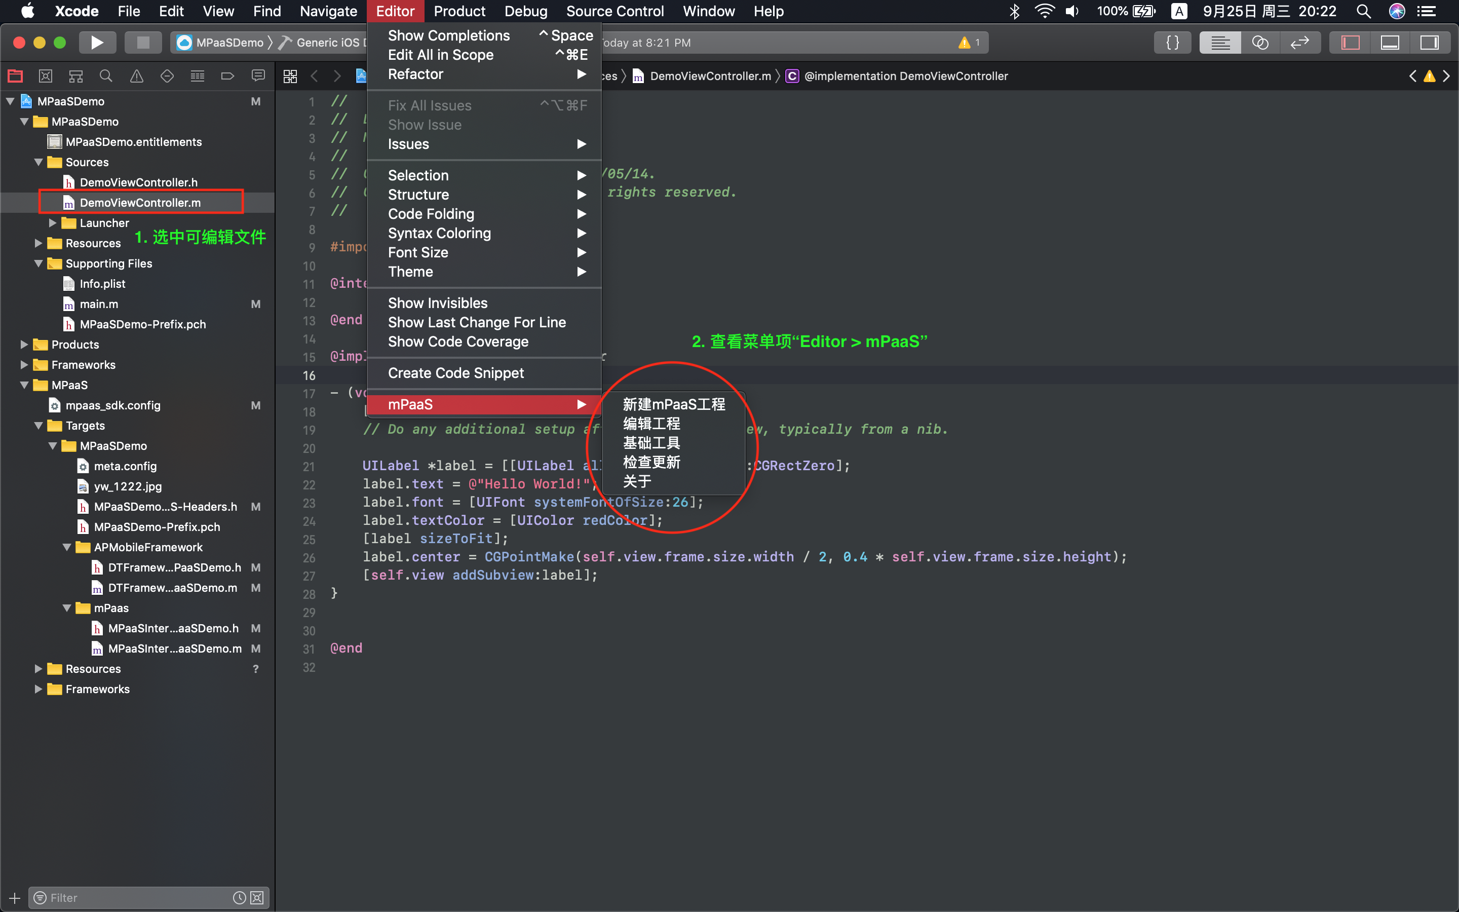Toggle the Navigator panel visibility

[x=1350, y=42]
